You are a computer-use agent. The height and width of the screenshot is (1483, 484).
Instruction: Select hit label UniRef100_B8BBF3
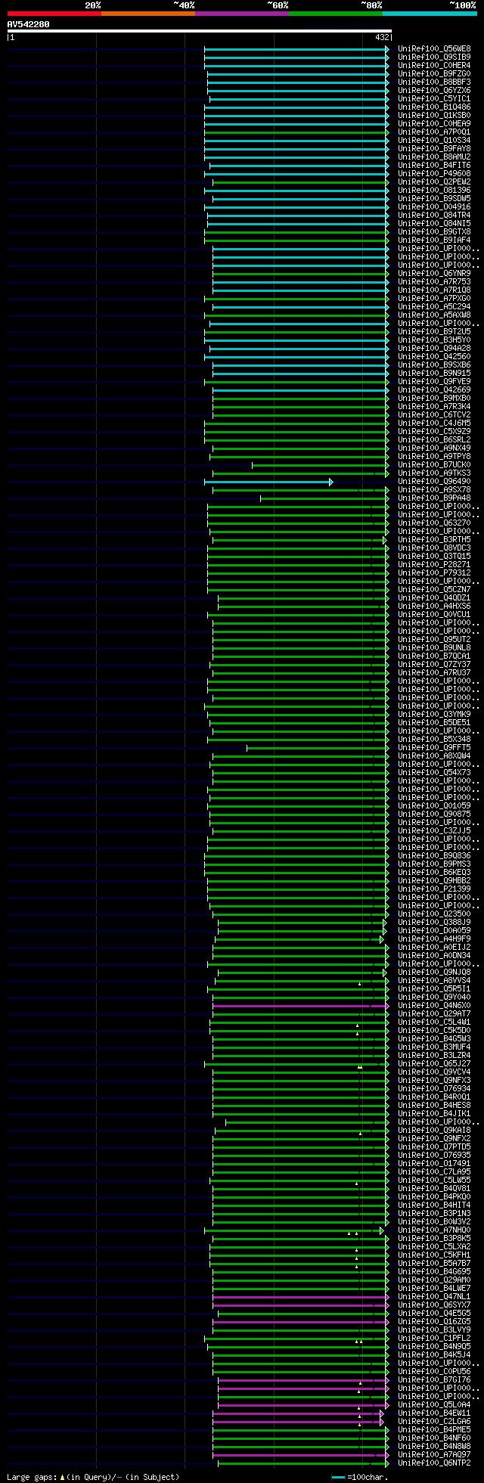tap(434, 82)
